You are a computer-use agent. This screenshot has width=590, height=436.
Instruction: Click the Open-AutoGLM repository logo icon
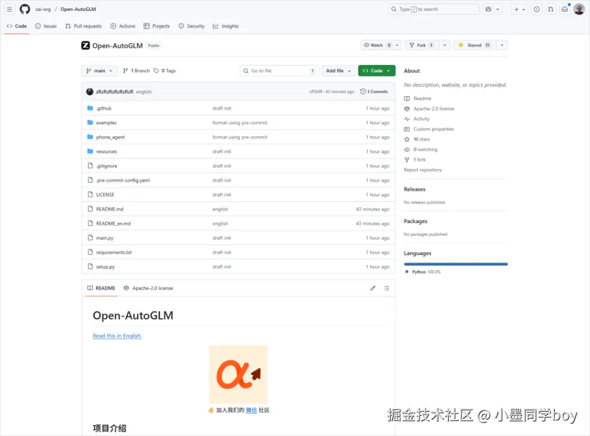86,46
